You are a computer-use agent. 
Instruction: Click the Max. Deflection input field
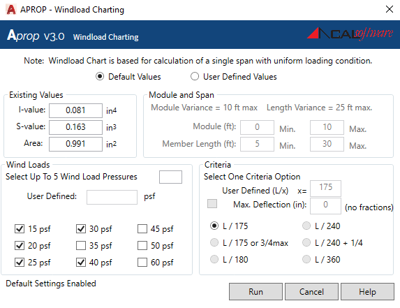(325, 205)
